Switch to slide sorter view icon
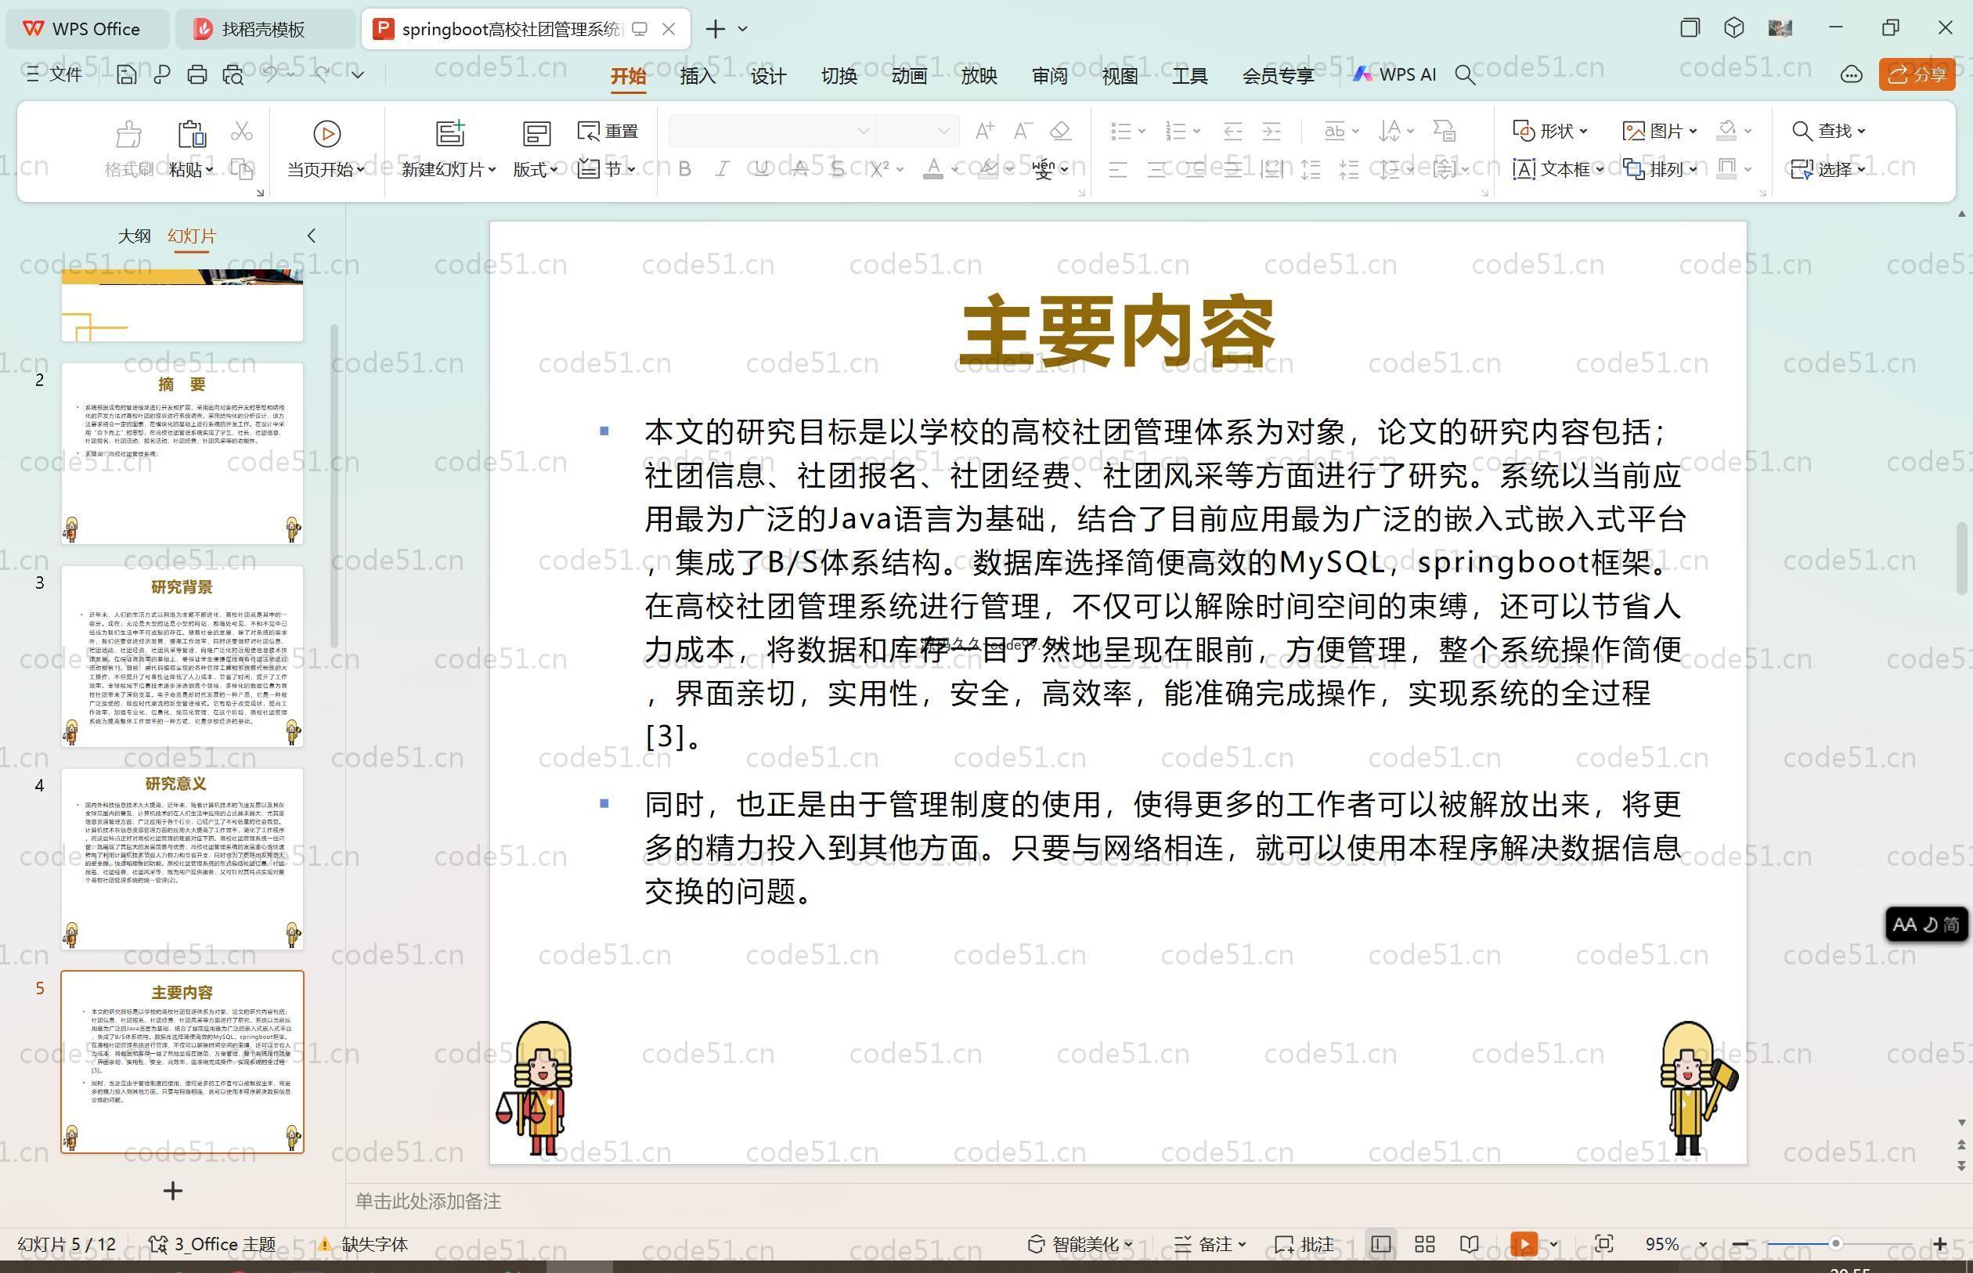Screen dimensions: 1973x1273 (1425, 1244)
